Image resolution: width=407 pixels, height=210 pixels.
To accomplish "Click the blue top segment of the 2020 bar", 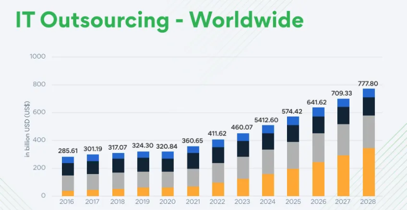I will [x=168, y=155].
